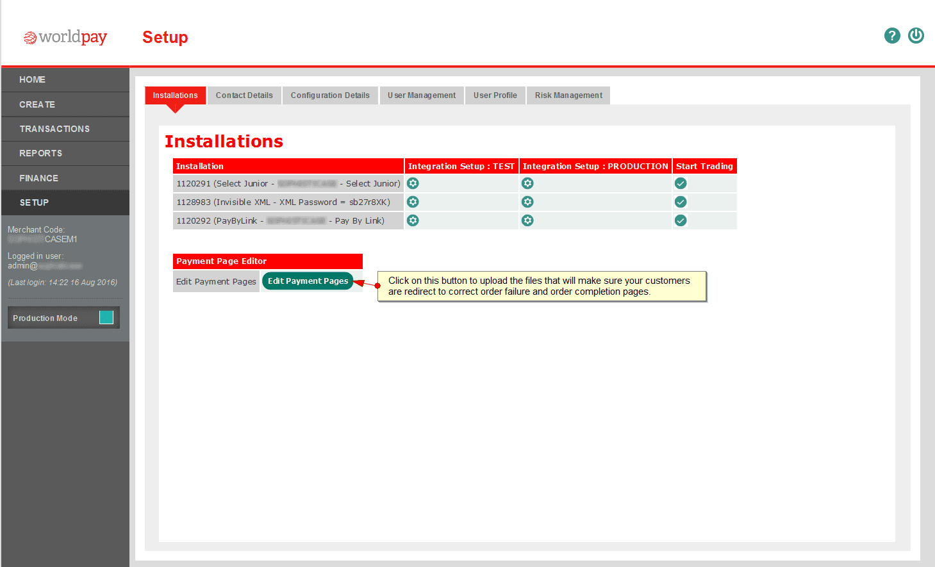Open TEST integration setup for installation 1120292
Image resolution: width=935 pixels, height=567 pixels.
(x=413, y=220)
